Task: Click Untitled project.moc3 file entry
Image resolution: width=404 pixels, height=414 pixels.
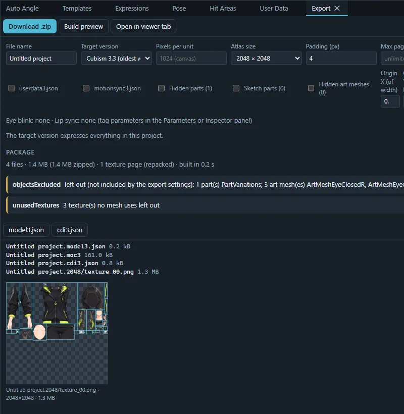Action: coord(60,255)
